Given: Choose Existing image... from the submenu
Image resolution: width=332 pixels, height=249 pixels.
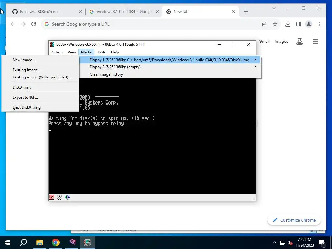Looking at the screenshot, I should (40, 70).
